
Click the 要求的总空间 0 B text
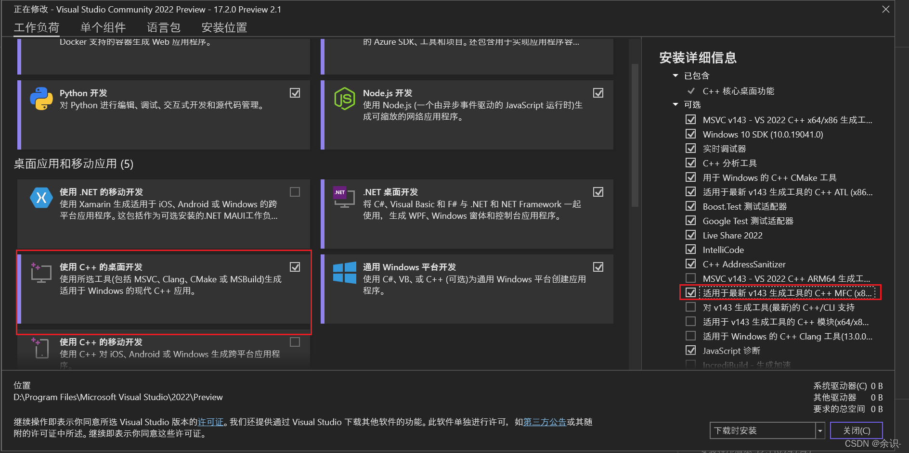pos(848,409)
